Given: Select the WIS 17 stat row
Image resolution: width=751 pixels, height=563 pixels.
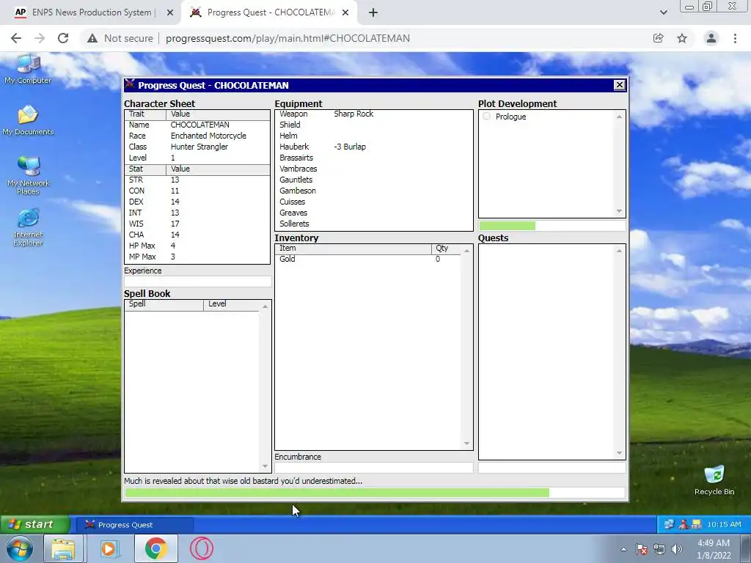Looking at the screenshot, I should [197, 224].
